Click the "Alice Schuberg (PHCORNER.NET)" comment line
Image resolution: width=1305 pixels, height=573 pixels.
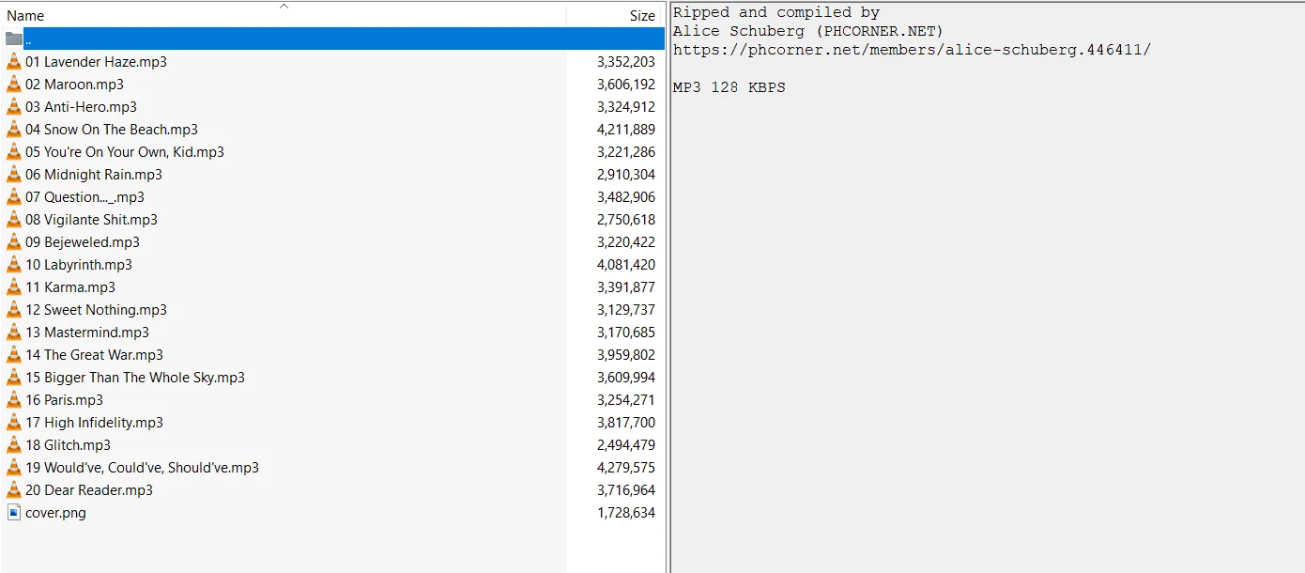(808, 31)
